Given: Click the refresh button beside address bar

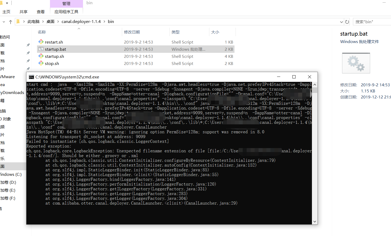Looking at the screenshot, I should point(347,22).
